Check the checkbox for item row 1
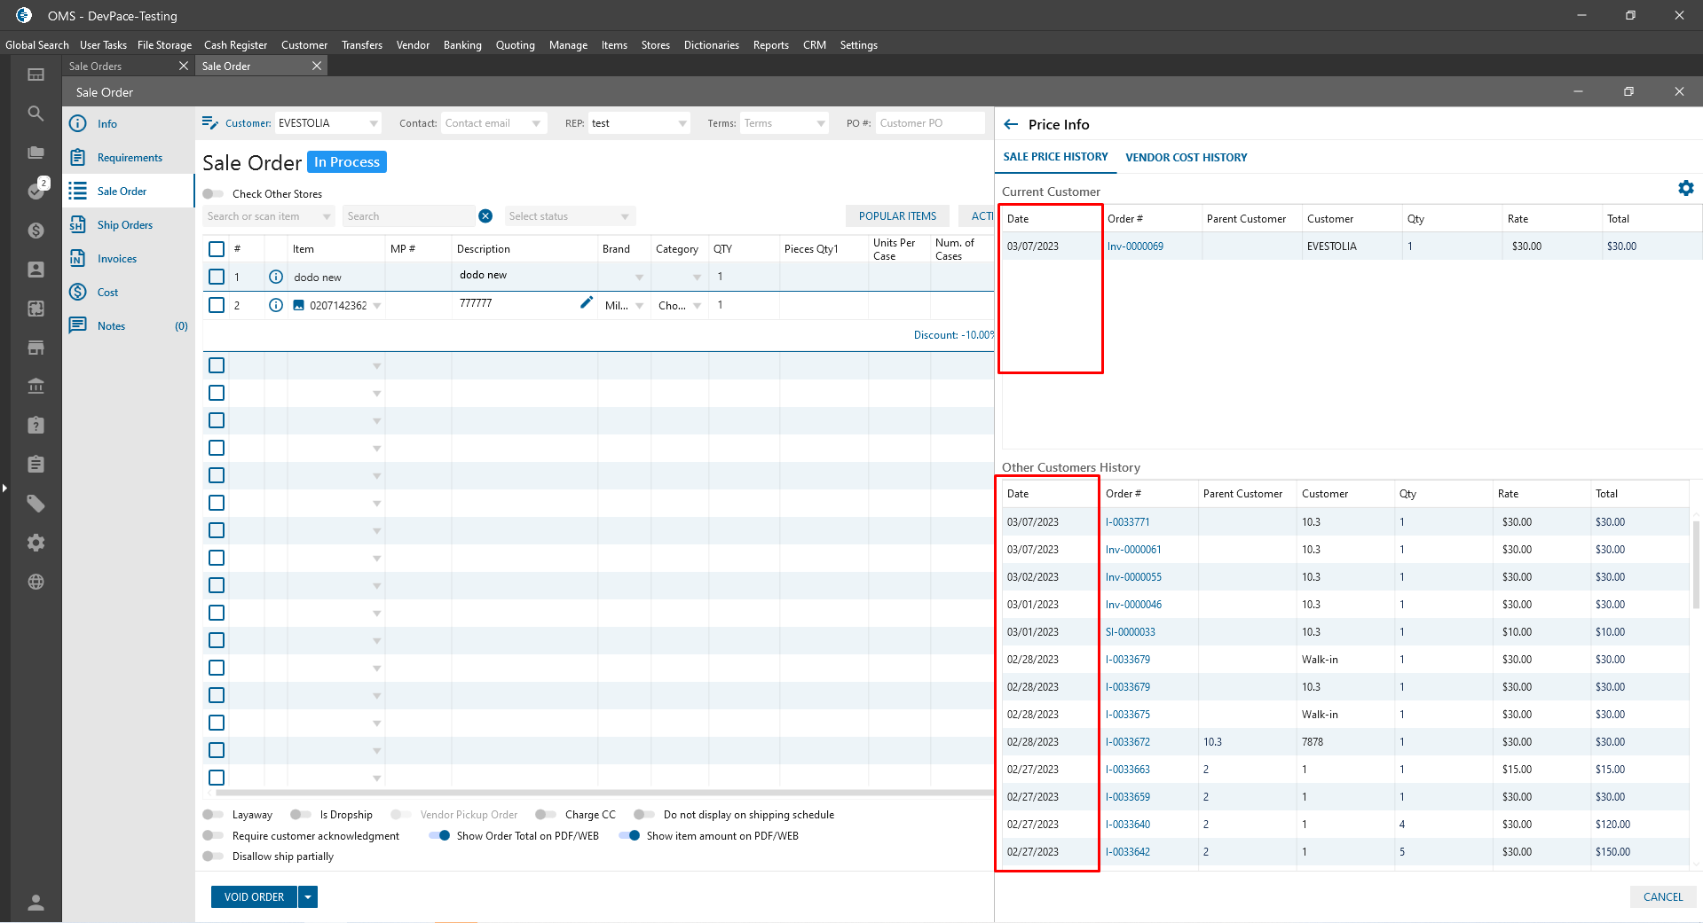Viewport: 1703px width, 923px height. (217, 278)
